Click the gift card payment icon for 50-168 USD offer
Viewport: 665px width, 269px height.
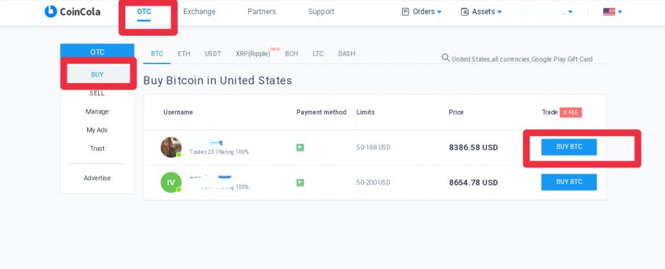tap(300, 148)
